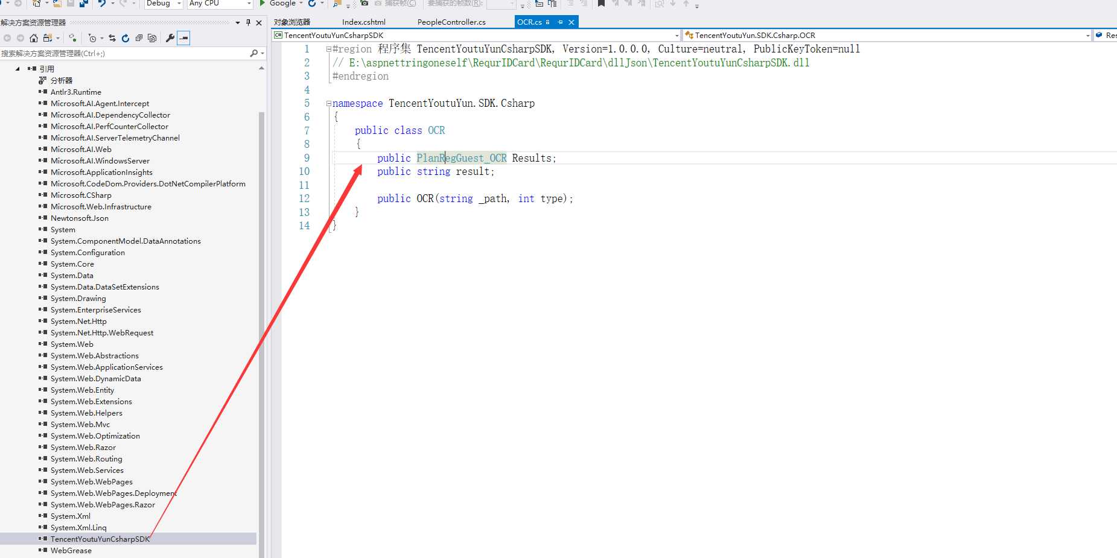Select Microsoft.CSharp reference
This screenshot has width=1117, height=558.
81,195
